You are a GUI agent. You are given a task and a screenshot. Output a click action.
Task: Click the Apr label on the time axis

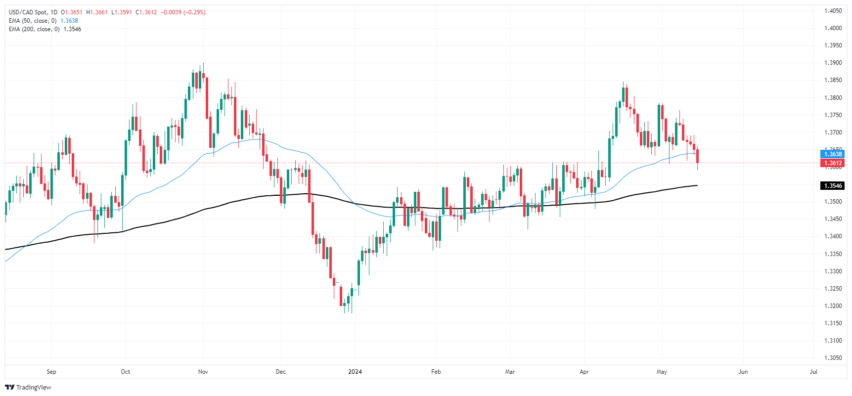584,372
